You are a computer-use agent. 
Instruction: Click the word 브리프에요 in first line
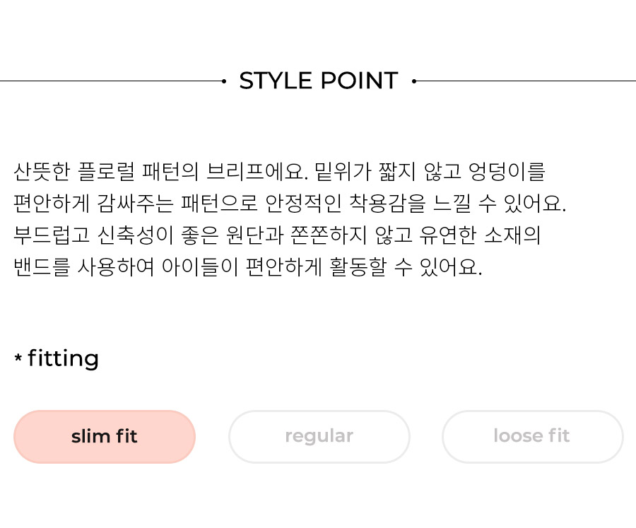point(257,172)
